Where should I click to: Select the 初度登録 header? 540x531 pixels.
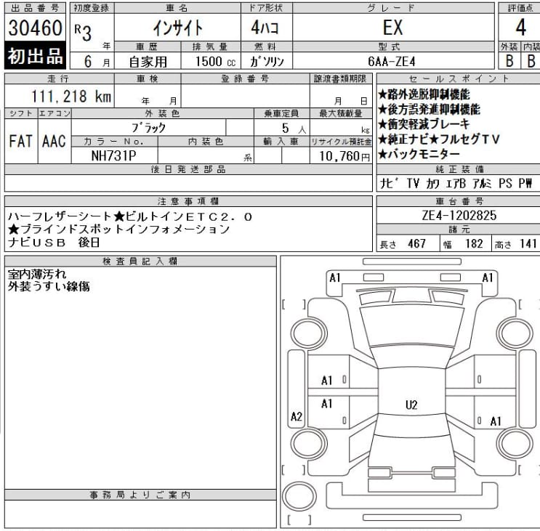coord(92,8)
